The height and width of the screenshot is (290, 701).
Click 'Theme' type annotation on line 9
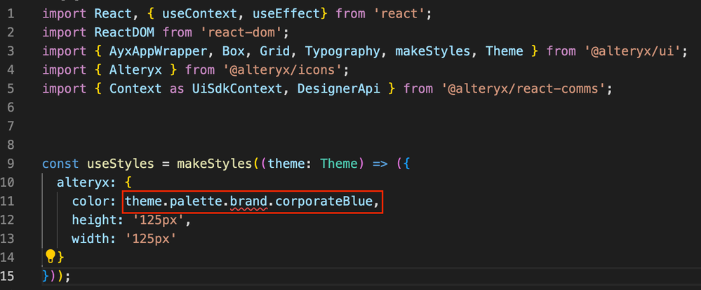339,164
